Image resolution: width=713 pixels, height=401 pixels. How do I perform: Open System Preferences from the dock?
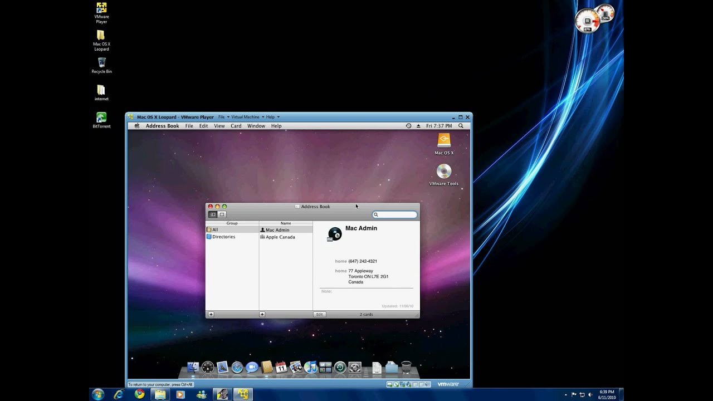pos(355,367)
